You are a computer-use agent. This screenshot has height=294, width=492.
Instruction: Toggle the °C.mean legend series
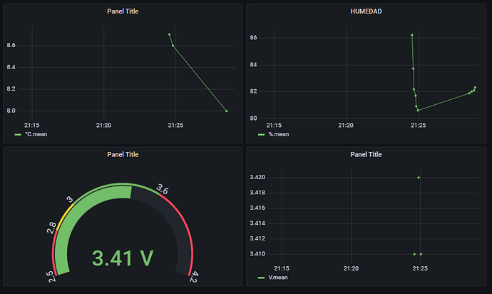(x=36, y=134)
